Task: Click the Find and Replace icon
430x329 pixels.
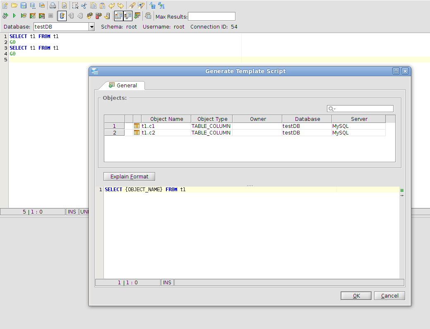Action: [x=141, y=5]
